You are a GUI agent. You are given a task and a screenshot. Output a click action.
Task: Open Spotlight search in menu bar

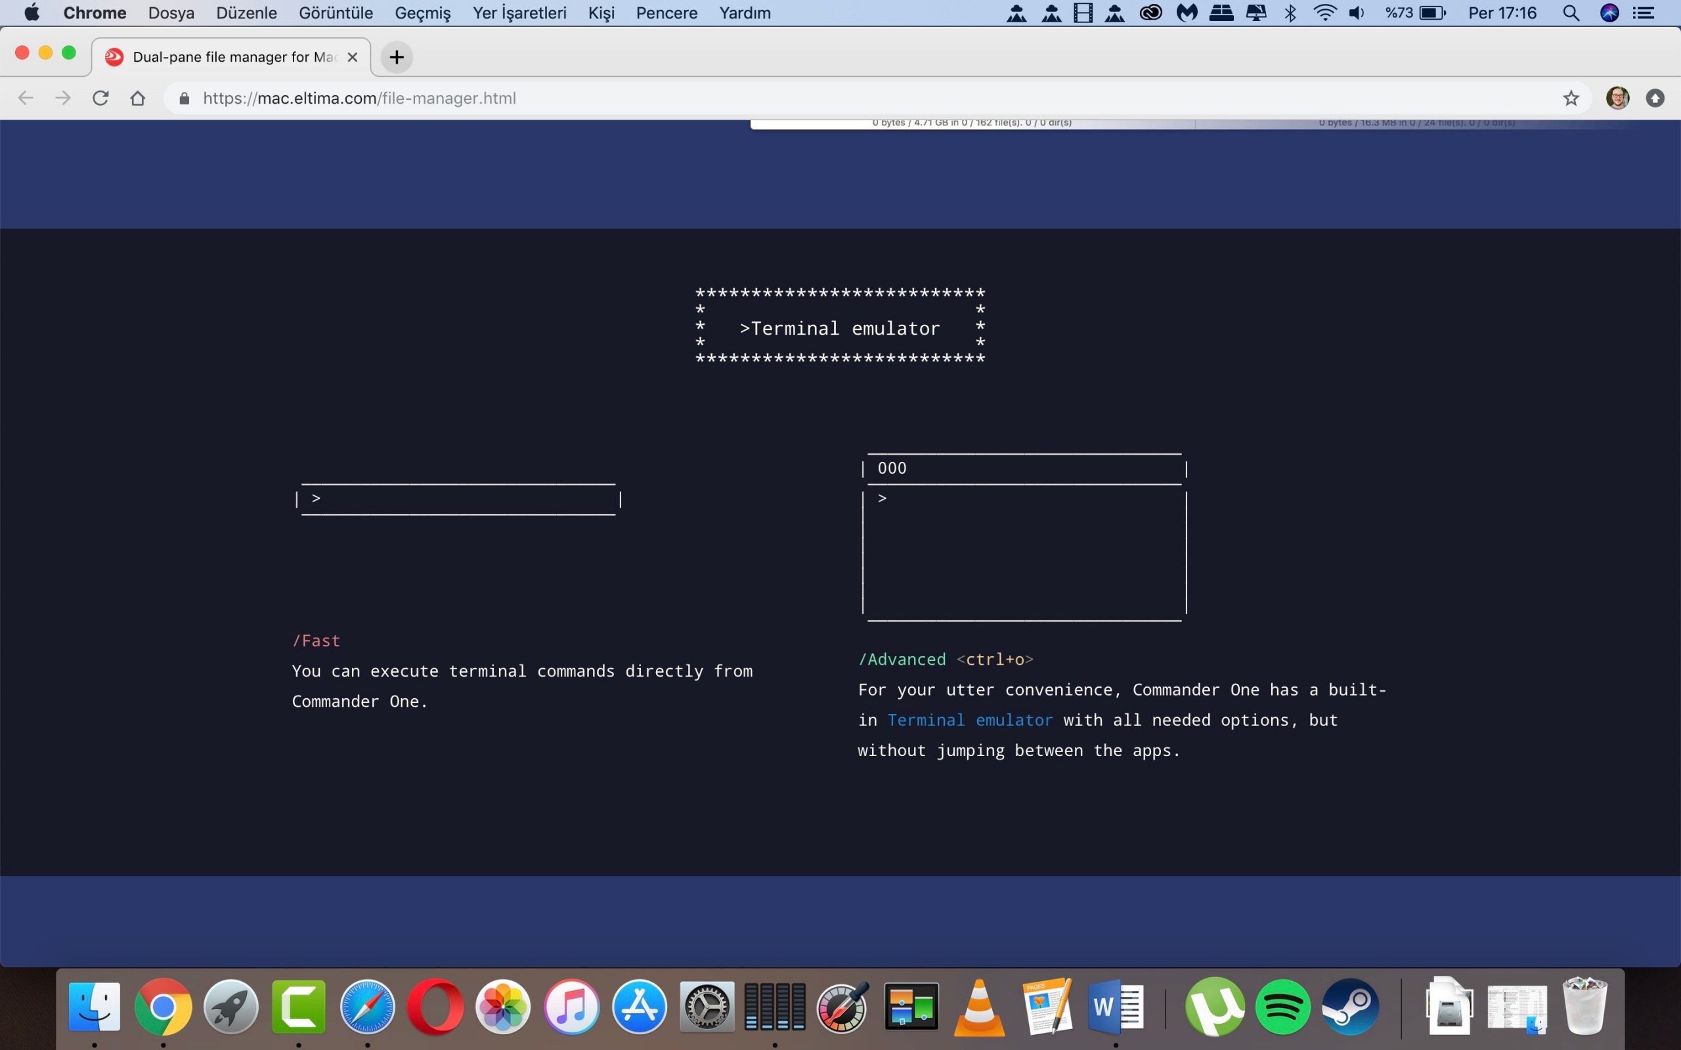point(1571,13)
